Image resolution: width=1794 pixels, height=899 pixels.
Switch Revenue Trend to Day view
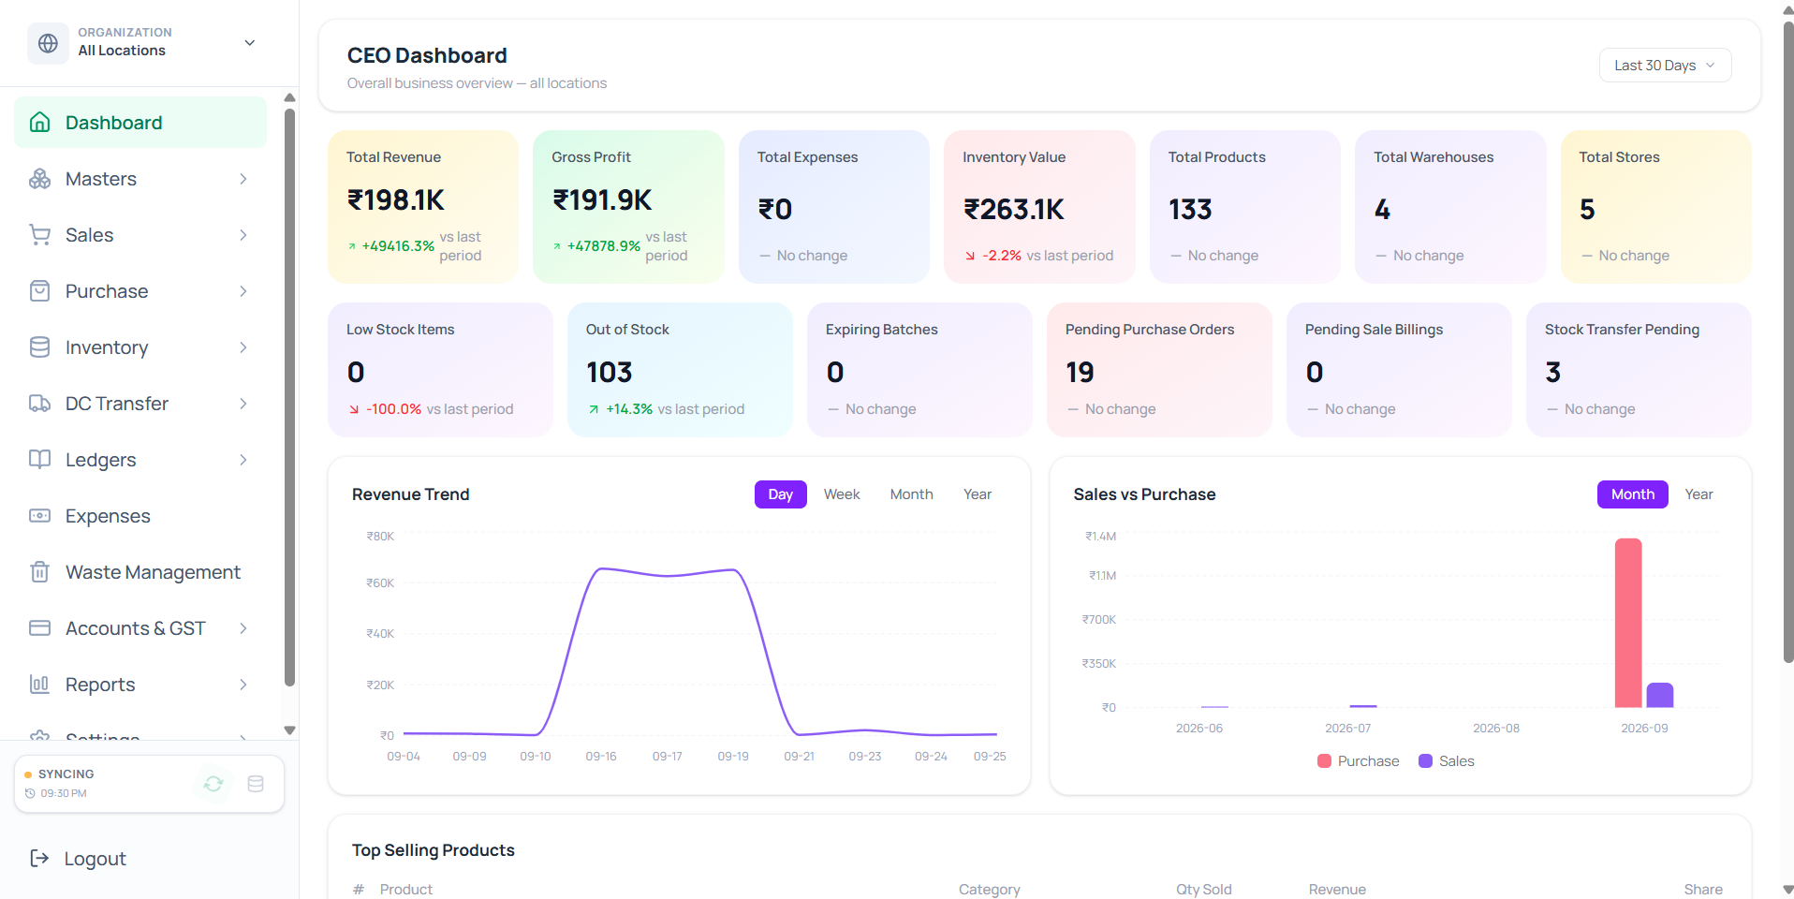coord(780,494)
